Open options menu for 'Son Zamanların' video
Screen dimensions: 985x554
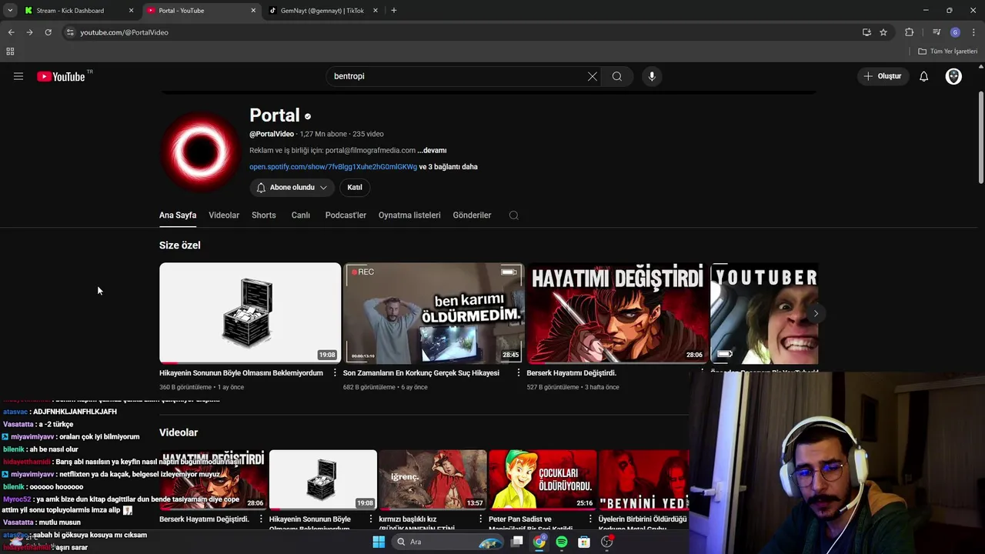[x=519, y=373]
